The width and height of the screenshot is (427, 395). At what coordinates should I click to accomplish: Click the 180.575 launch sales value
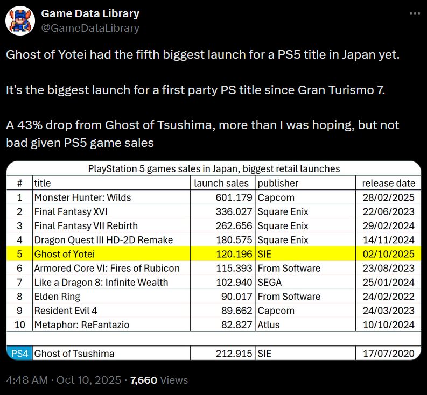[x=234, y=240]
